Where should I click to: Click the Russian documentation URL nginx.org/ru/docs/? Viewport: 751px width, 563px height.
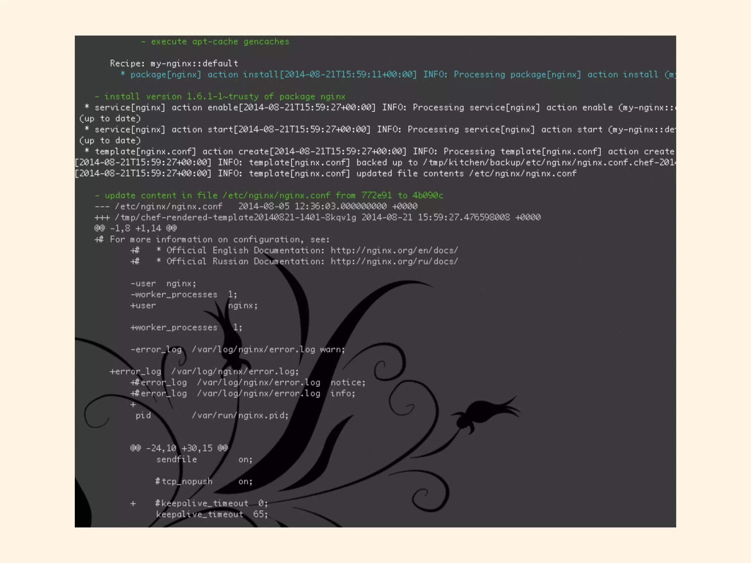coord(394,262)
